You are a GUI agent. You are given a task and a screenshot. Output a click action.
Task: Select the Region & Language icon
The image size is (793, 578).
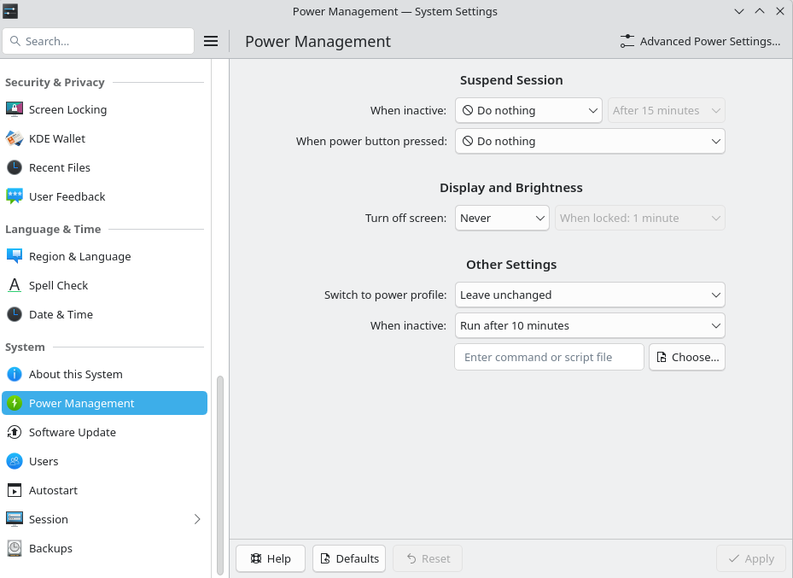coord(15,256)
